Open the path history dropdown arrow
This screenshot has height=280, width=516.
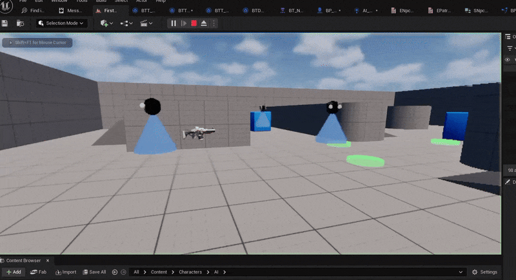(461, 272)
